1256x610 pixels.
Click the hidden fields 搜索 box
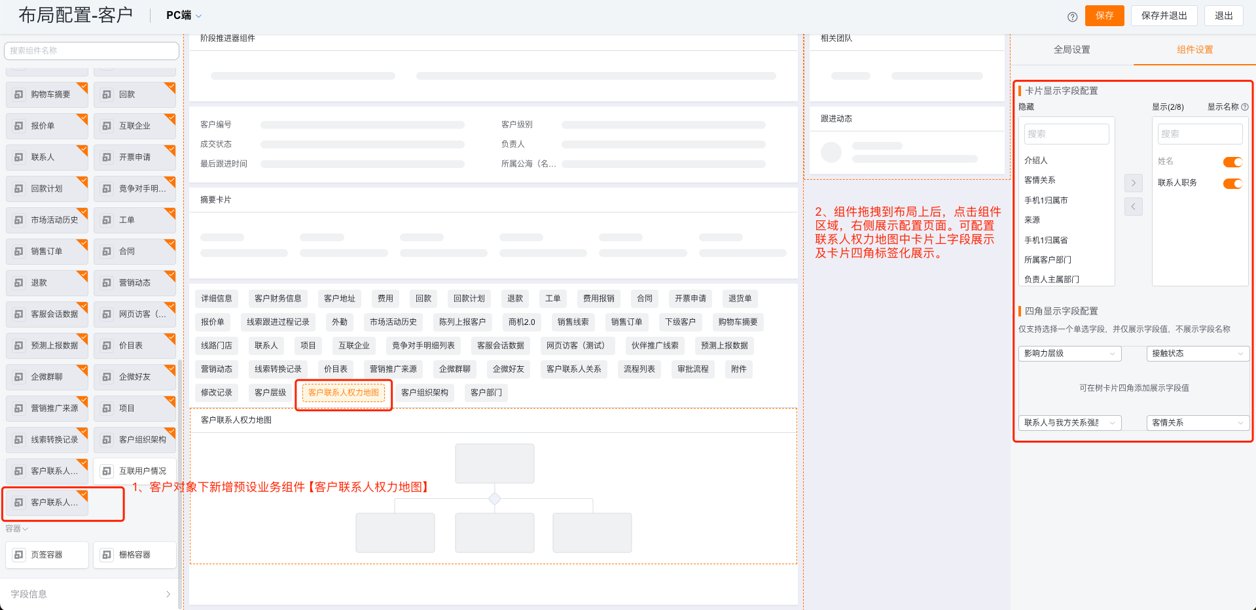tap(1067, 134)
